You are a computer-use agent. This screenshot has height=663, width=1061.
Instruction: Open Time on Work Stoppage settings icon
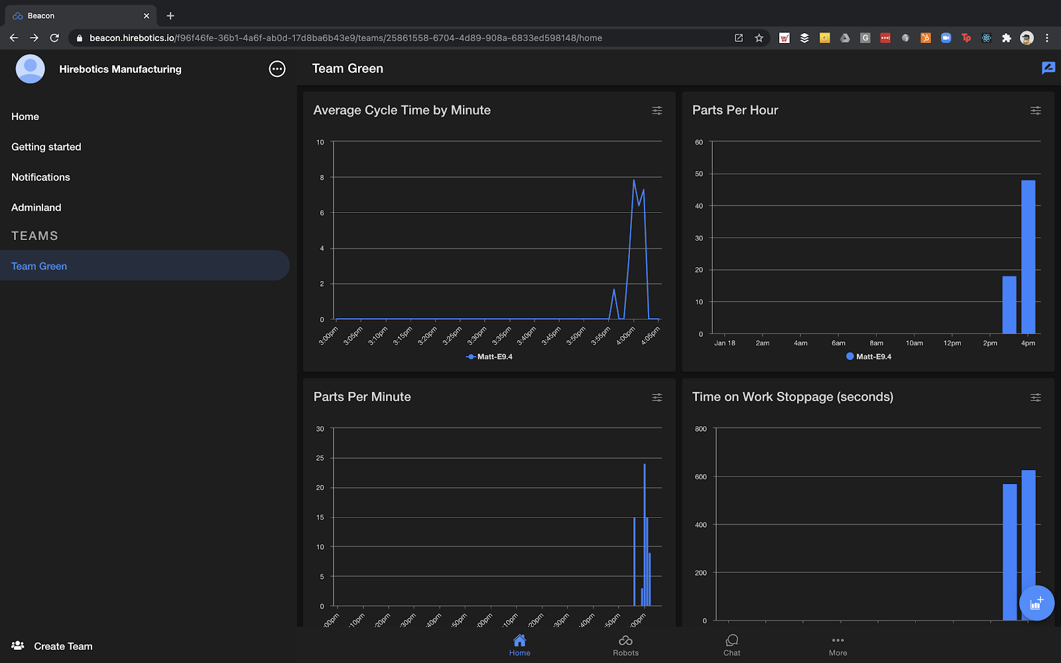1035,398
